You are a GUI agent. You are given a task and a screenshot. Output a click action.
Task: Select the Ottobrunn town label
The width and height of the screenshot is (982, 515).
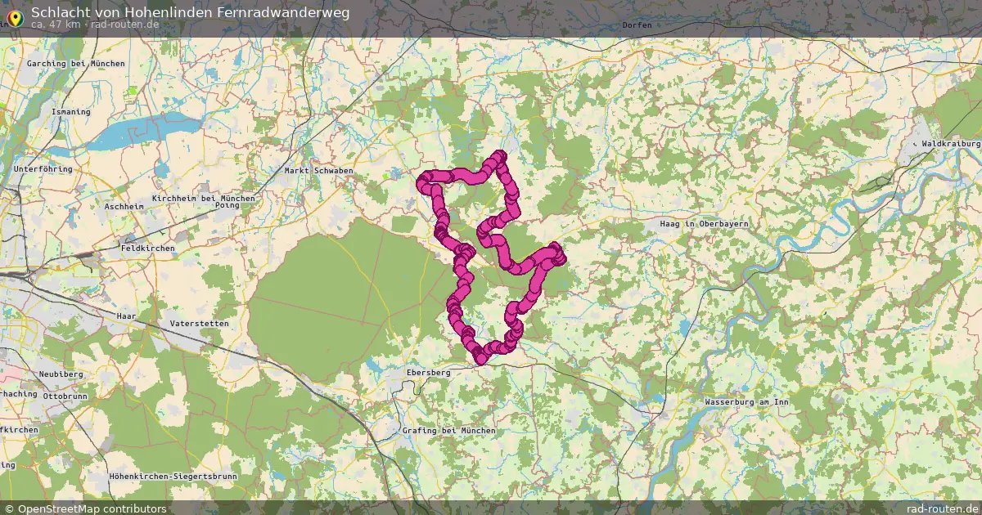tap(65, 396)
